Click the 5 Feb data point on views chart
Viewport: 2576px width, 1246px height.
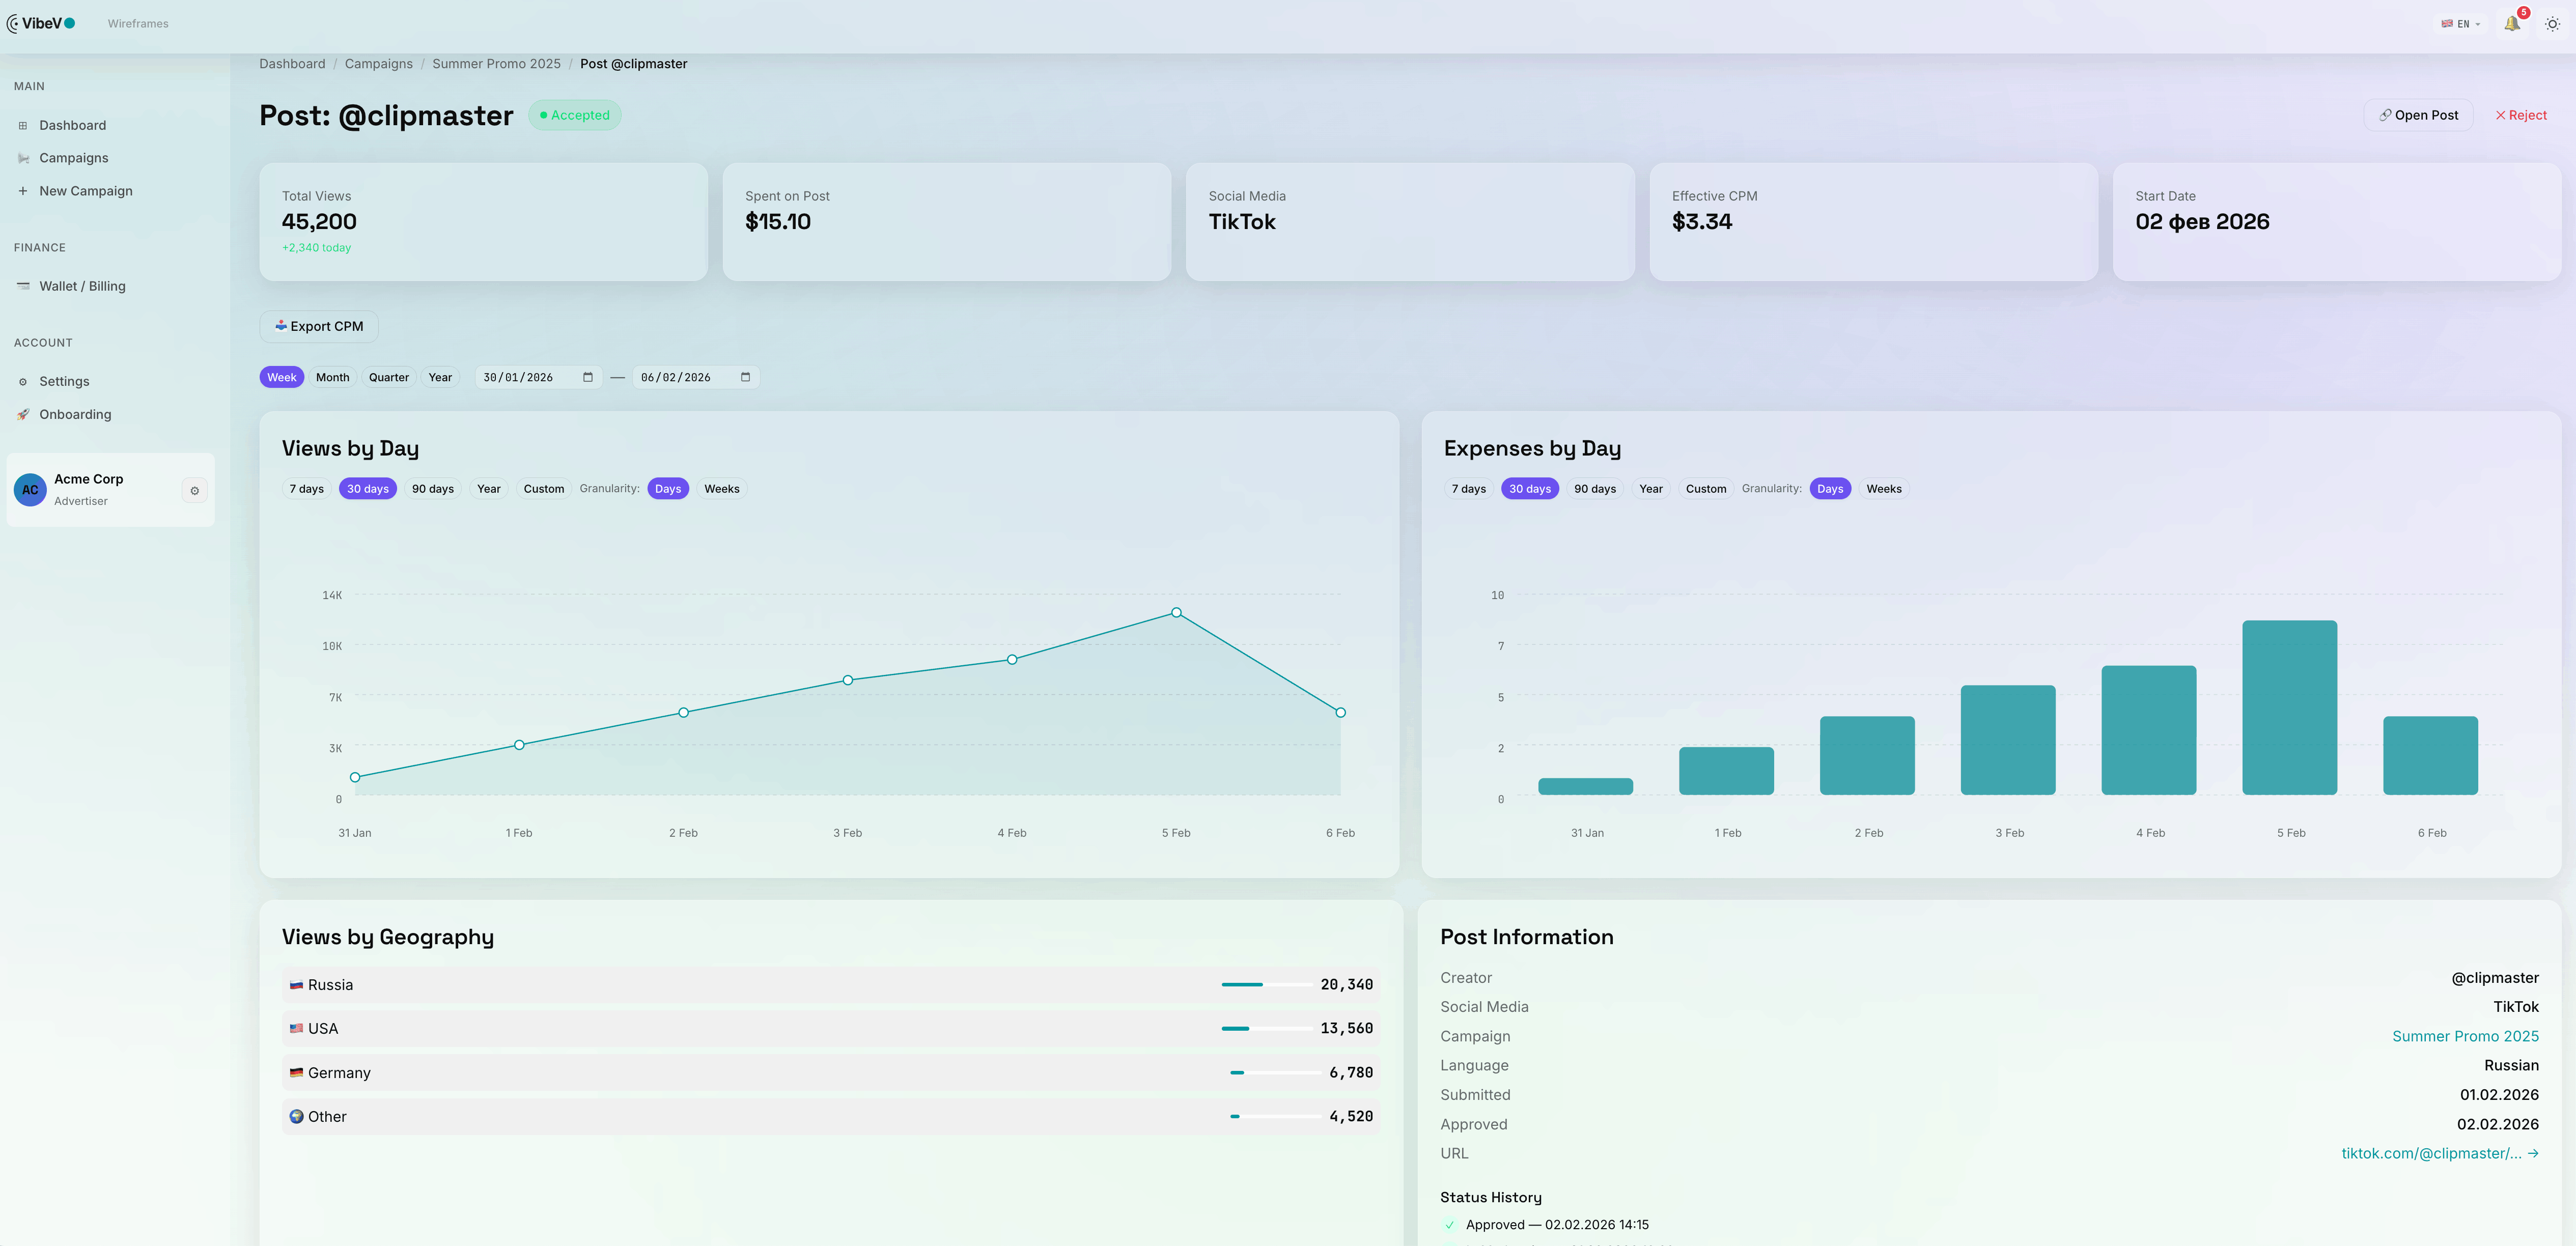(x=1176, y=612)
